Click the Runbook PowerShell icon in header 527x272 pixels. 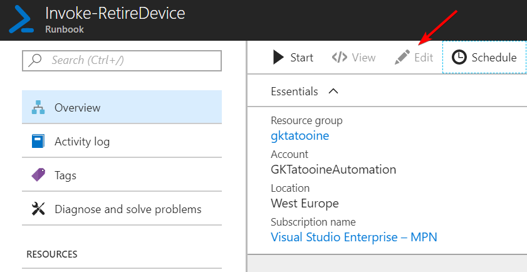[x=21, y=19]
